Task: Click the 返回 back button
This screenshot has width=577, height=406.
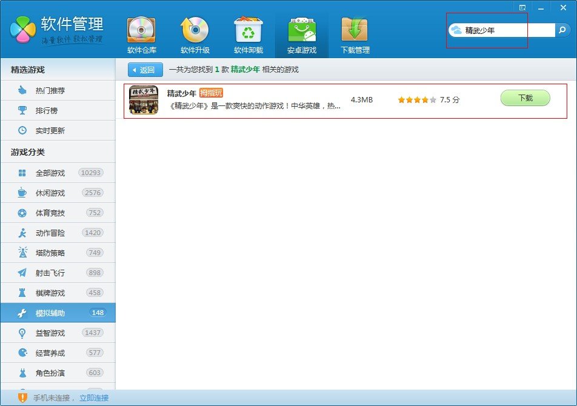Action: [x=145, y=70]
